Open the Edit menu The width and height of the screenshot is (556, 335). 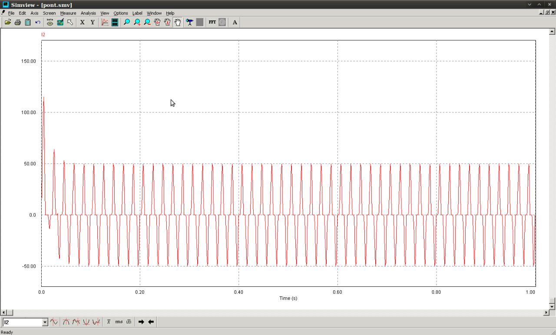pos(22,13)
